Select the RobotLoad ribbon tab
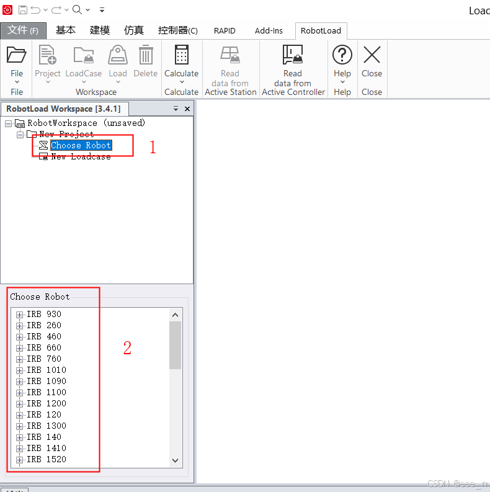 [x=321, y=31]
